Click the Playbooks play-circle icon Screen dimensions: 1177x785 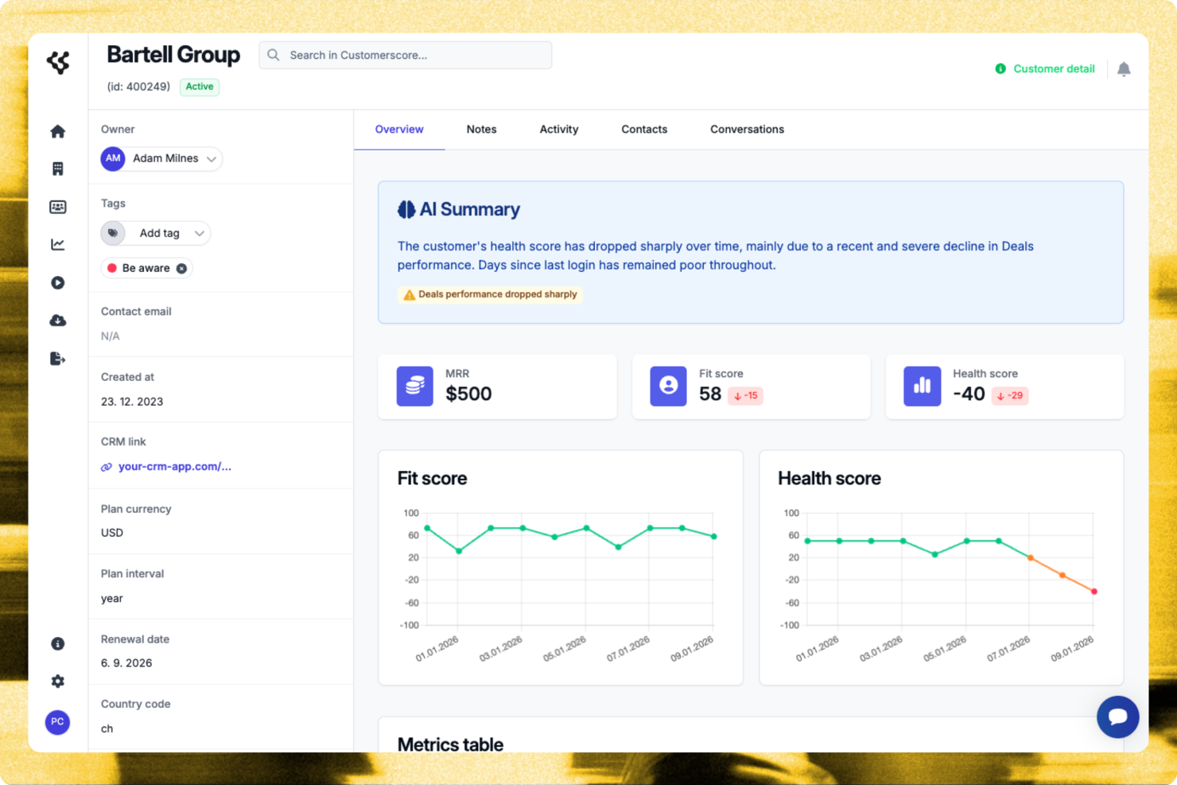tap(57, 282)
